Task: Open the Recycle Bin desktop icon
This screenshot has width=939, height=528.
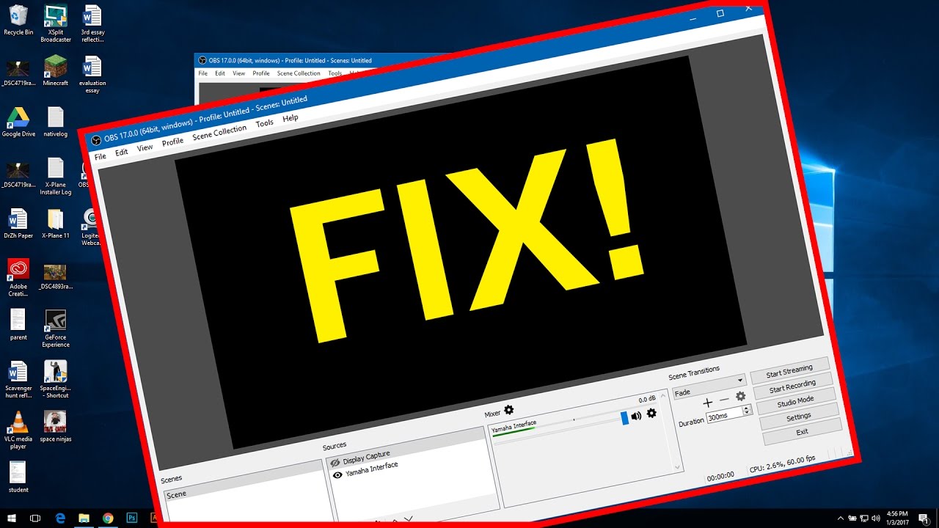Action: 18,20
